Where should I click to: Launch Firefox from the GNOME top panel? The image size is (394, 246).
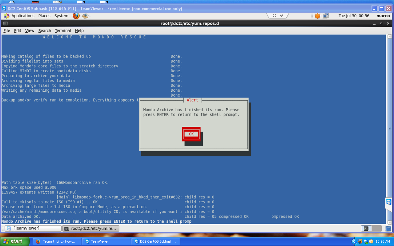pyautogui.click(x=76, y=16)
